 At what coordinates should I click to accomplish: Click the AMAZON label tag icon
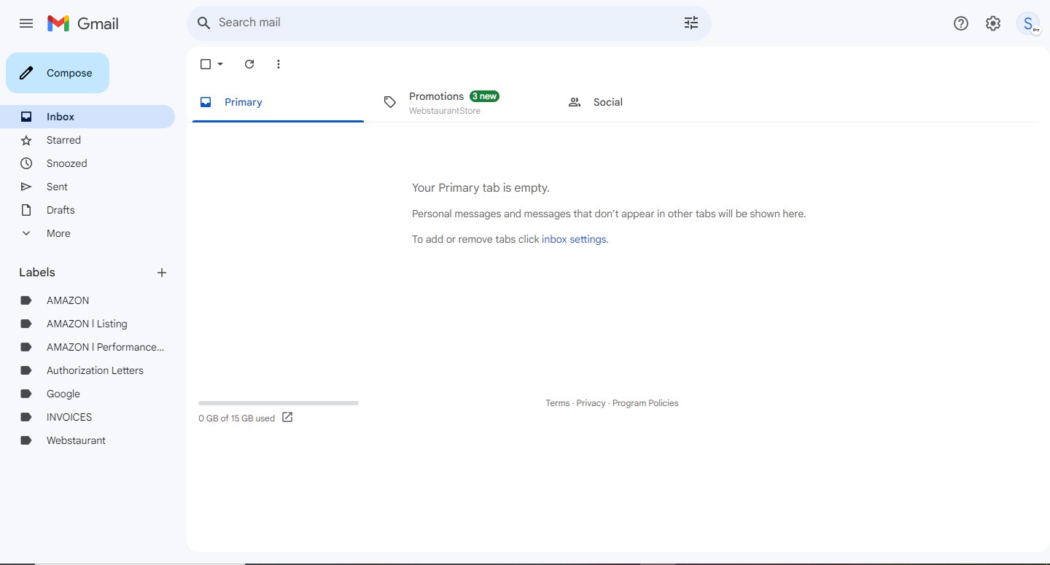(x=26, y=300)
